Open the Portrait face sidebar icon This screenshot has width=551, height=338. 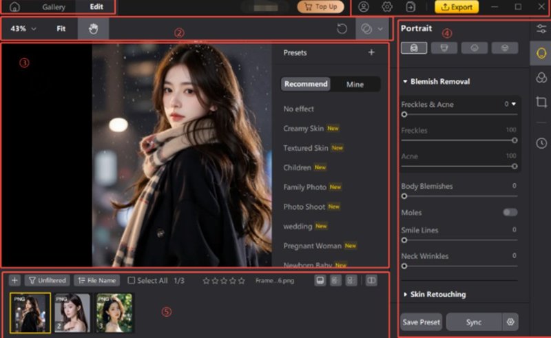[541, 54]
